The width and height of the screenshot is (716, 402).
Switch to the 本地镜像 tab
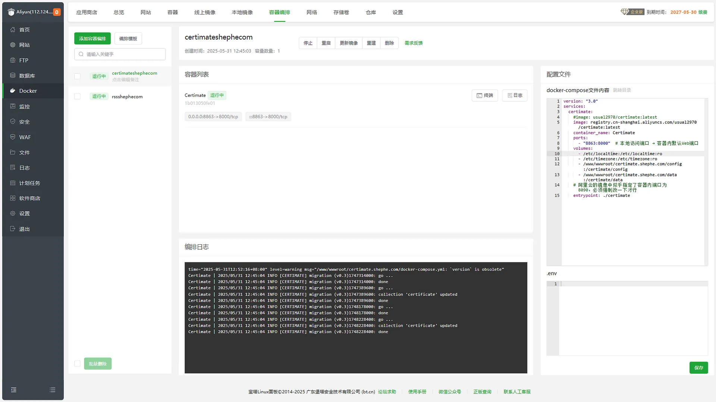tap(242, 12)
